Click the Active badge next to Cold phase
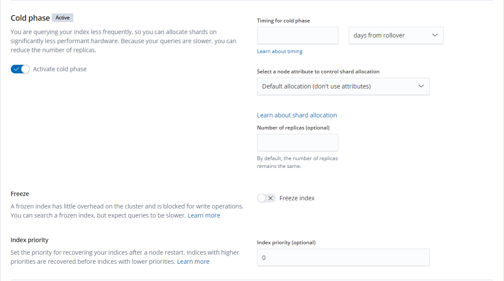This screenshot has width=504, height=281. pyautogui.click(x=63, y=18)
